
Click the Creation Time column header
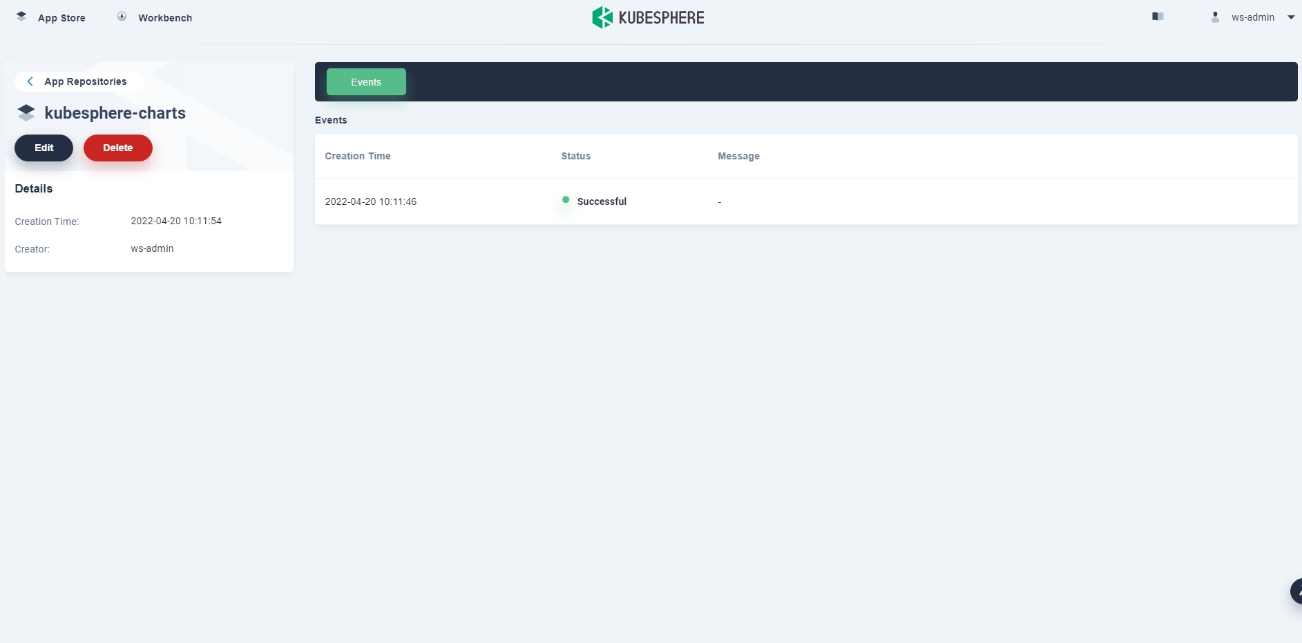click(x=358, y=156)
